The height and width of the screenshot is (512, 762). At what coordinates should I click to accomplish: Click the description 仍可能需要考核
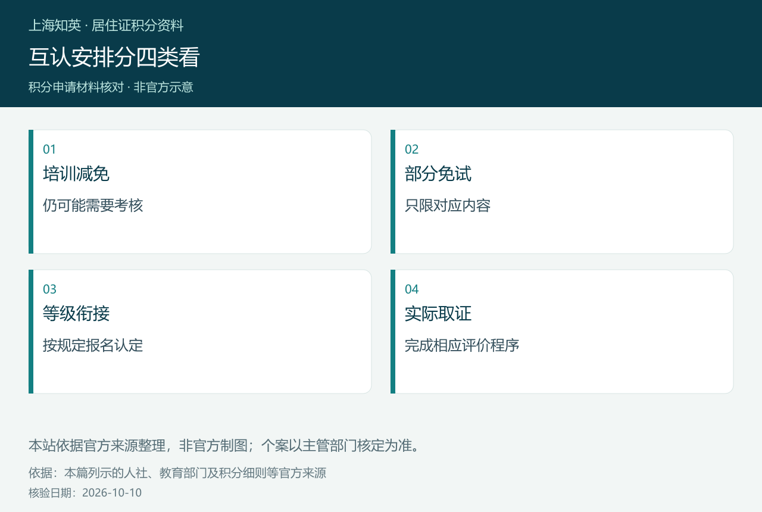pos(93,205)
